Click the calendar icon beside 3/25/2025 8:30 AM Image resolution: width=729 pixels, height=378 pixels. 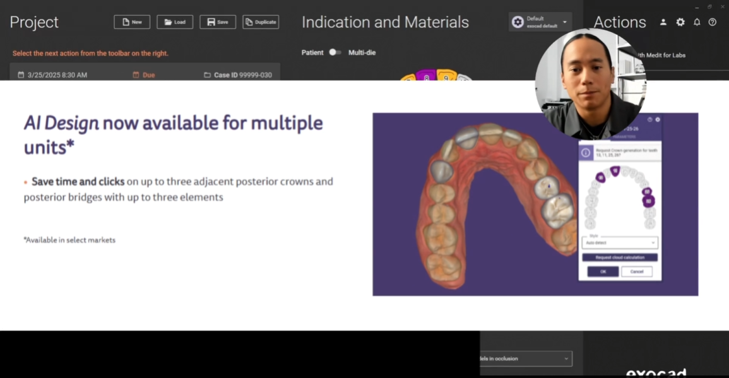tap(21, 75)
